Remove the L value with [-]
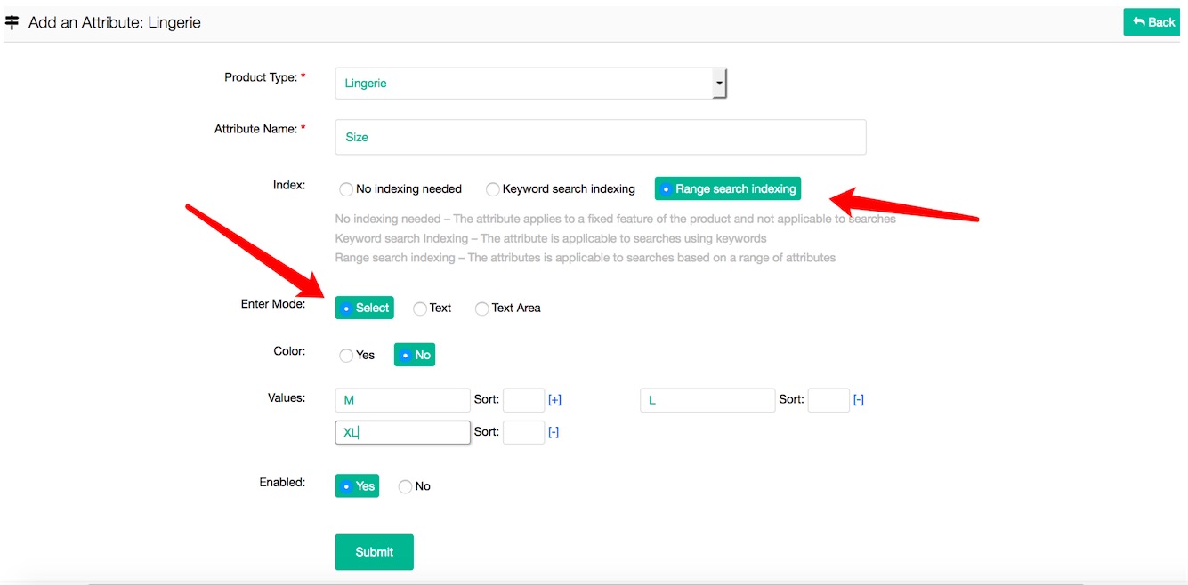Screen dimensions: 1188x585 [x=859, y=400]
